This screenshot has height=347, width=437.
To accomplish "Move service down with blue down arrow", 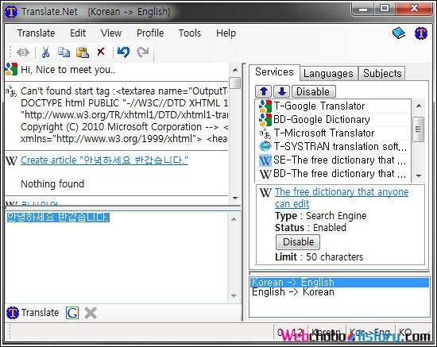I will pos(282,91).
